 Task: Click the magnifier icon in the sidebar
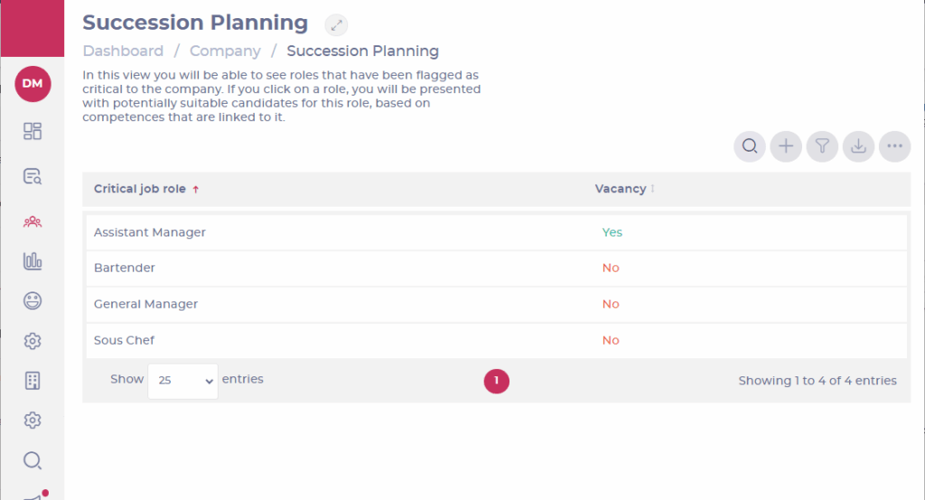pyautogui.click(x=33, y=460)
